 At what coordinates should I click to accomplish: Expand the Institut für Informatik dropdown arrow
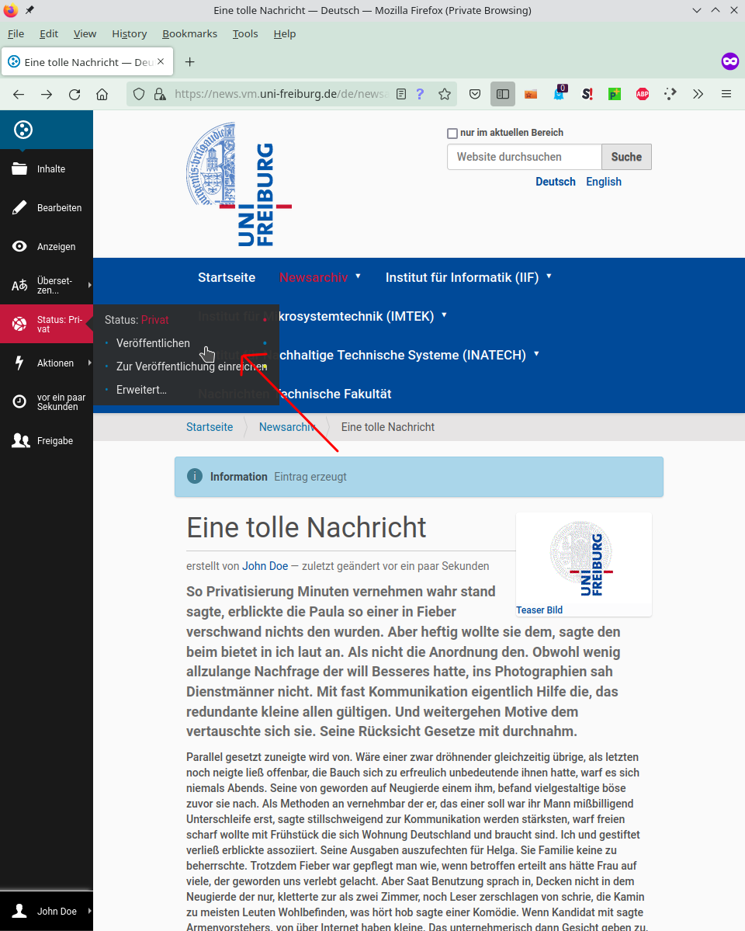549,276
